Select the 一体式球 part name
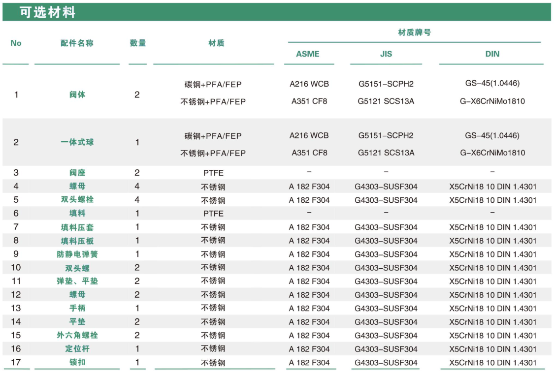Screen dimensions: 554x375 [77, 142]
